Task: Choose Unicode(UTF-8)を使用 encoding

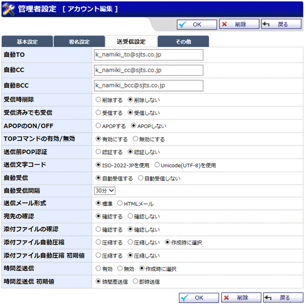Action: pyautogui.click(x=157, y=165)
